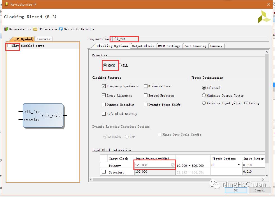Image resolution: width=275 pixels, height=197 pixels.
Task: Select Minimize Output Jitter option
Action: coord(204,95)
